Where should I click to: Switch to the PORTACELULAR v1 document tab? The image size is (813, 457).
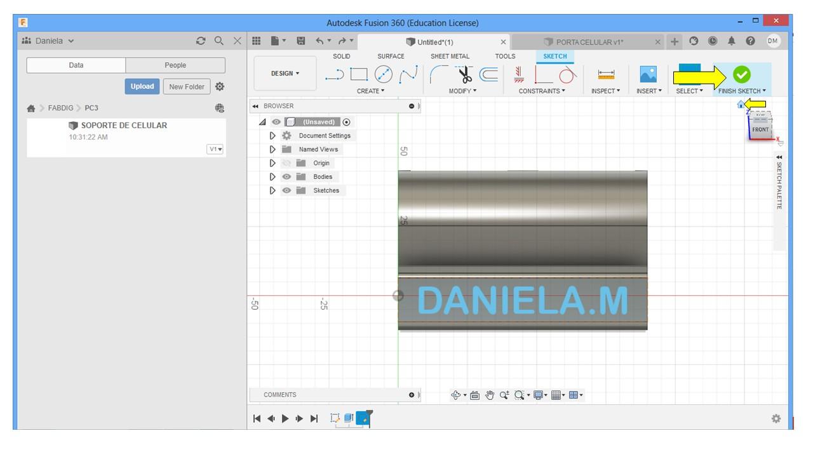[588, 42]
